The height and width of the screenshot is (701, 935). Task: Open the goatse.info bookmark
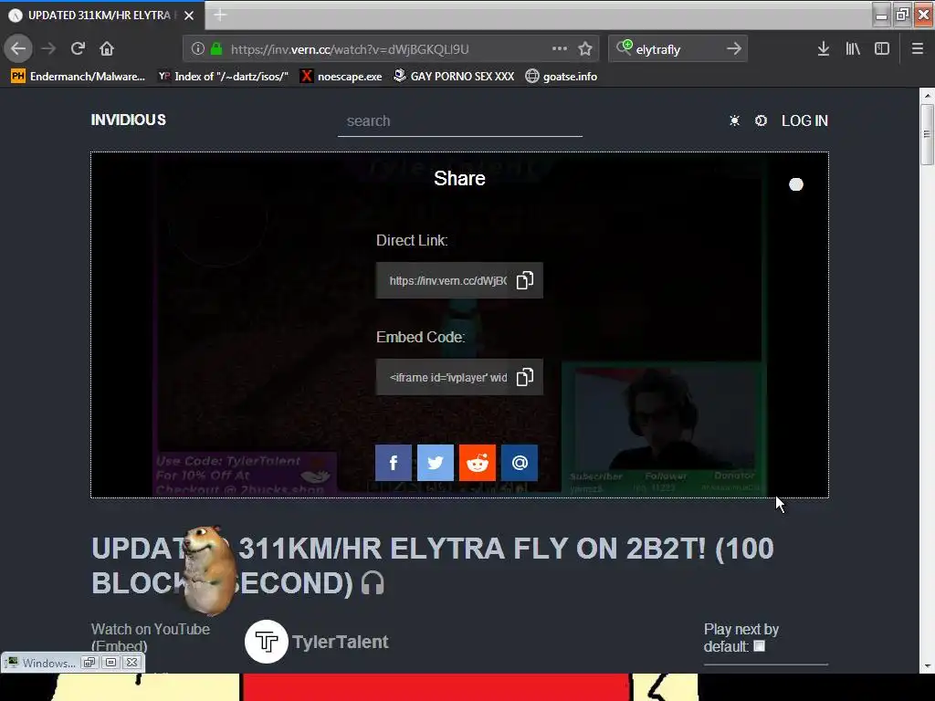(x=562, y=77)
